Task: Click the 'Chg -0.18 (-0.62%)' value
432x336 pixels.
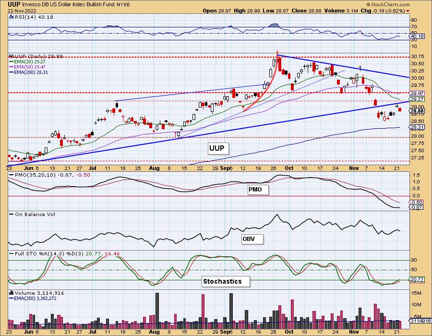Action: point(383,11)
